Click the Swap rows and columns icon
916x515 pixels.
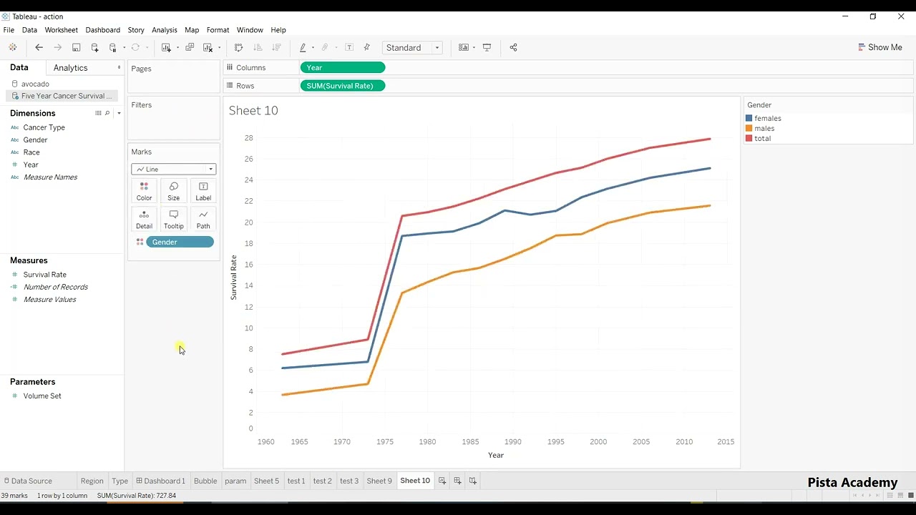pos(239,47)
